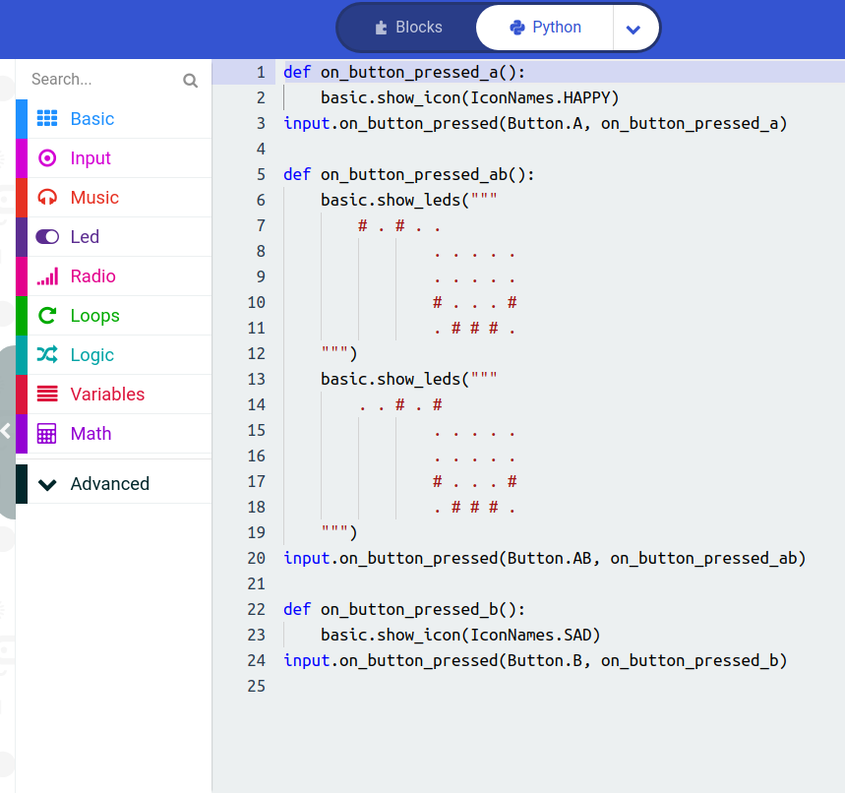Click the Variables list icon
845x793 pixels.
pos(47,395)
